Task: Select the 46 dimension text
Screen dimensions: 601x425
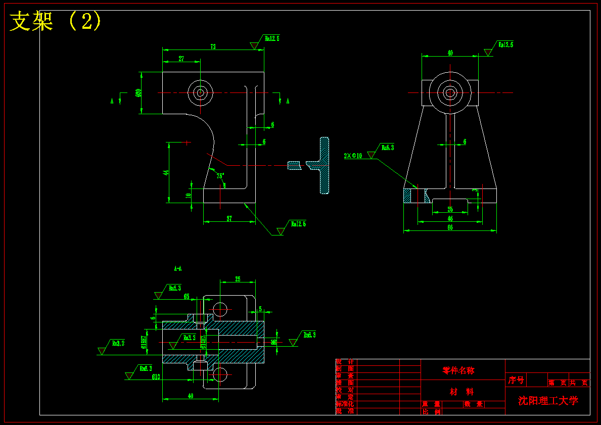Action: pos(450,218)
